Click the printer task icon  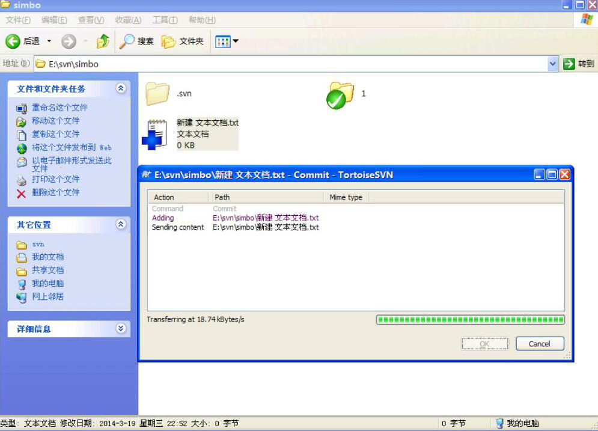[x=22, y=180]
